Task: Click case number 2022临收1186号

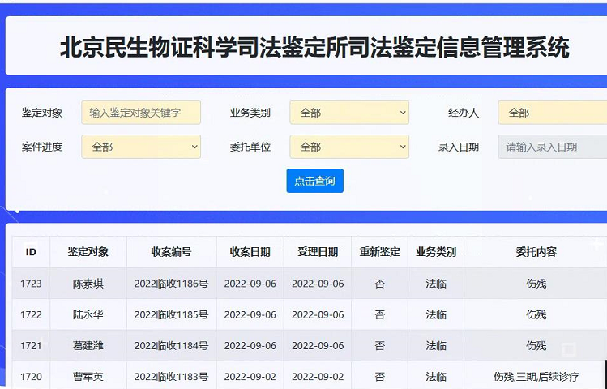Action: point(171,284)
